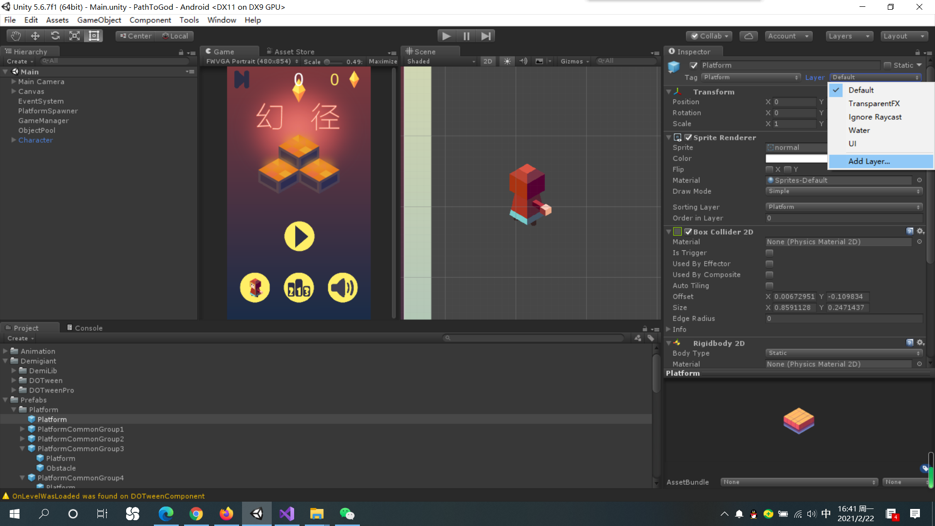Open Visual Studio from taskbar

pos(287,513)
